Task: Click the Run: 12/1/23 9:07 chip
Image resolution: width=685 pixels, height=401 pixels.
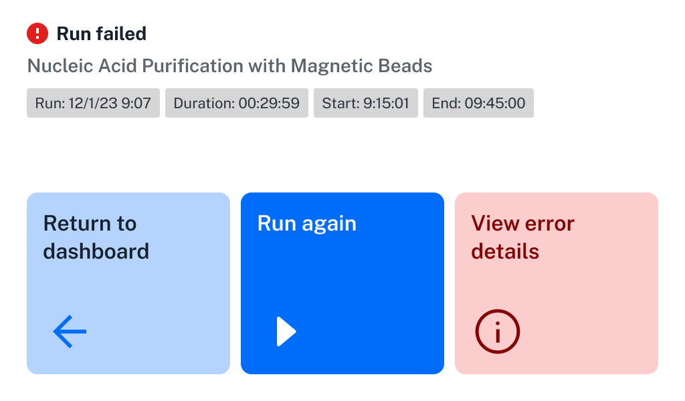Action: coord(92,103)
